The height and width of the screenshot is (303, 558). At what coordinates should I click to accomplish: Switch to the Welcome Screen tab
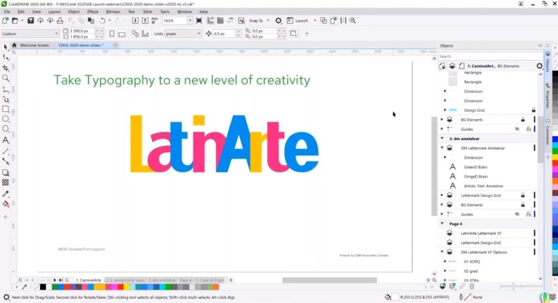click(x=34, y=45)
